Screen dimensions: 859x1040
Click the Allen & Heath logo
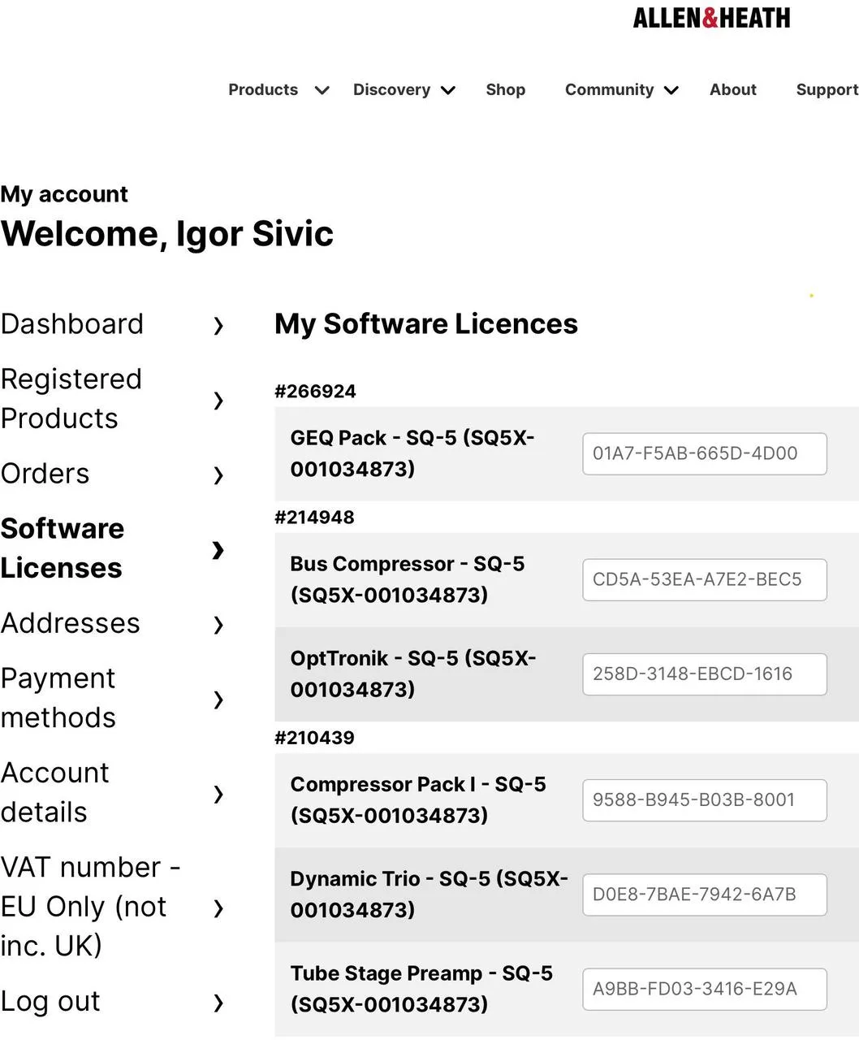[711, 18]
